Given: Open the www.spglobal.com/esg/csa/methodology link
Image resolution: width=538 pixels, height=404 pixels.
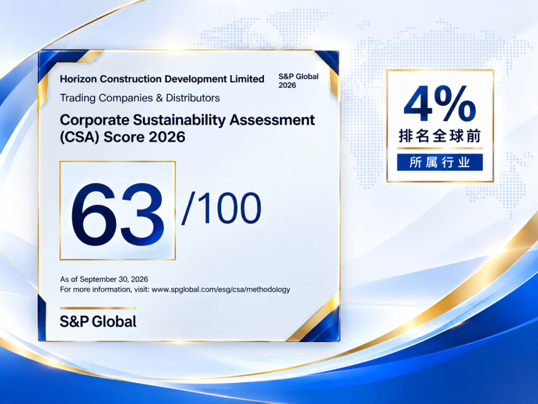Looking at the screenshot, I should (221, 290).
